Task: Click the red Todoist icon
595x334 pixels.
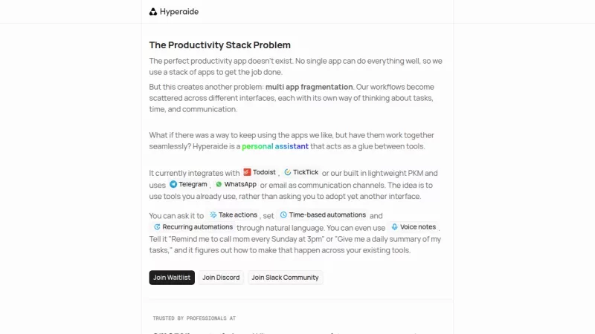Action: 247,172
